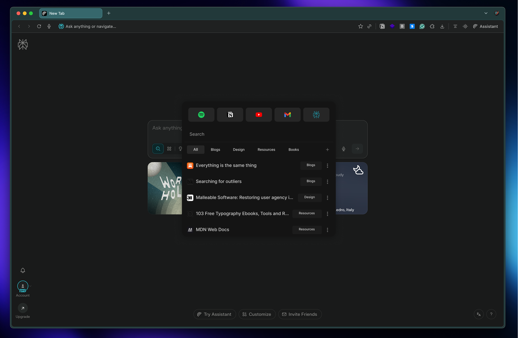Click the bookmark star icon in toolbar
Screen dimensions: 518x338
tap(360, 26)
